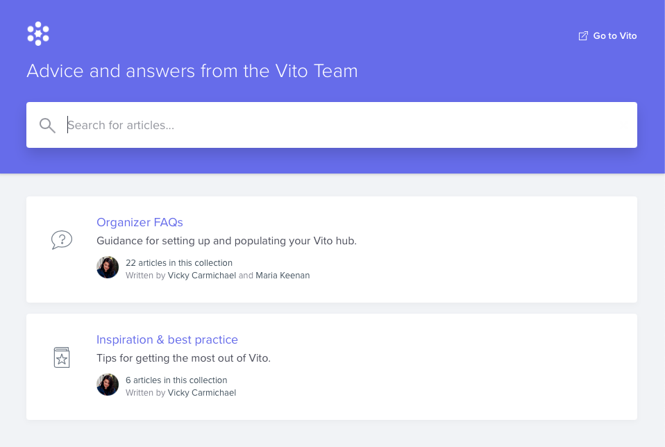
Task: Click the author avatar under Inspiration & best practice
Action: pyautogui.click(x=108, y=385)
